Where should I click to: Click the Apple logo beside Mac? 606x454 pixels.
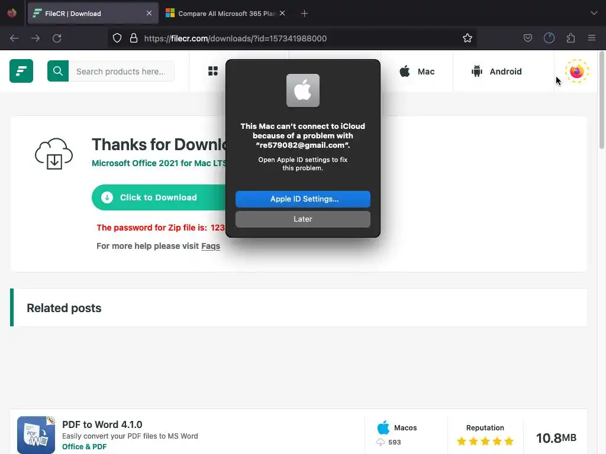405,72
